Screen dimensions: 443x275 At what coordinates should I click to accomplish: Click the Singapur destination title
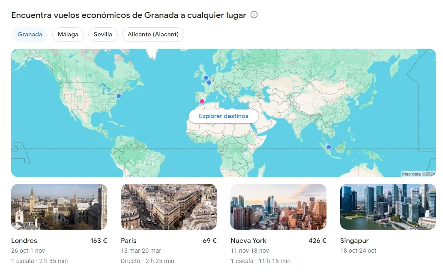tap(354, 241)
